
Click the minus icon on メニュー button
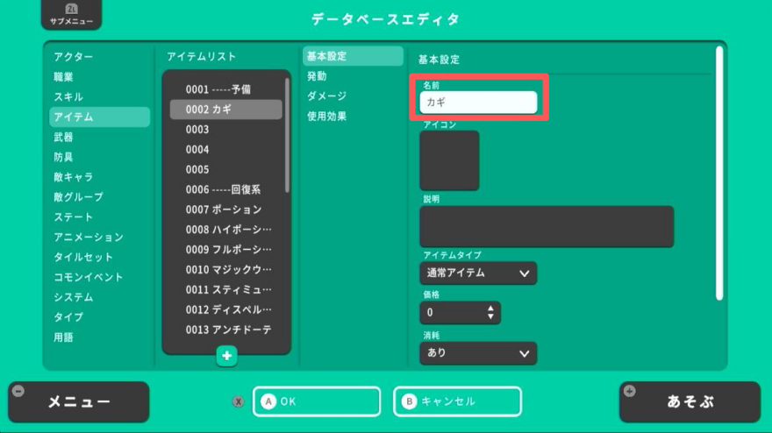click(x=18, y=391)
